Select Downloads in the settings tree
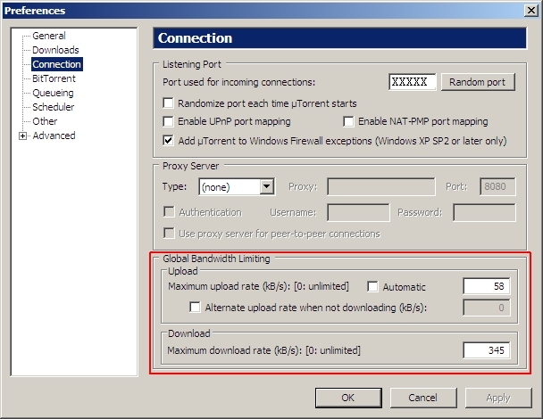The image size is (543, 419). (x=55, y=50)
